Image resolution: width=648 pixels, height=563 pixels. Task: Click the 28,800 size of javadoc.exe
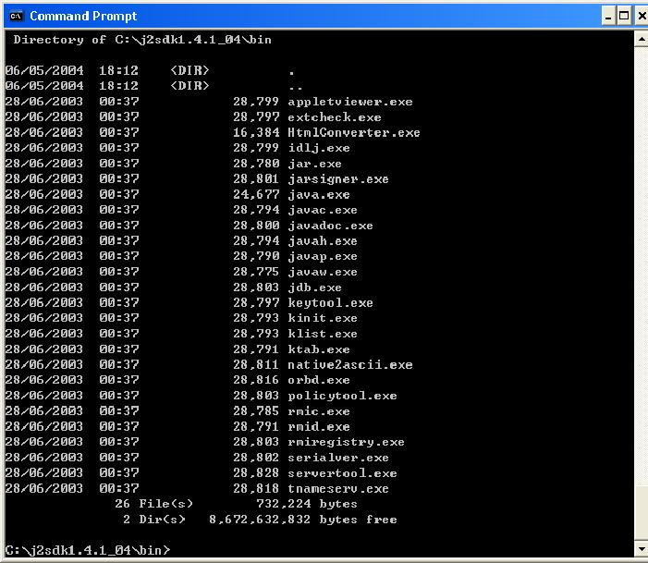(x=256, y=226)
